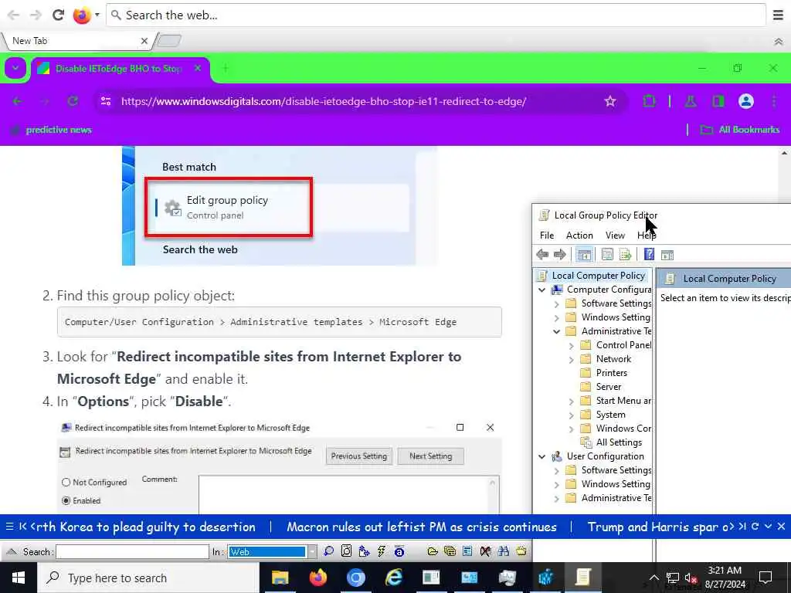This screenshot has height=593, width=791.
Task: Click the Forward arrow in Group Policy Editor toolbar
Action: (559, 255)
